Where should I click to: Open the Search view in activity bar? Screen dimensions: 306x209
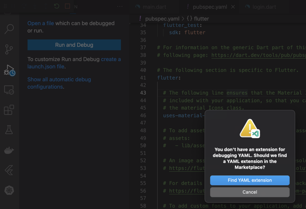point(9,29)
